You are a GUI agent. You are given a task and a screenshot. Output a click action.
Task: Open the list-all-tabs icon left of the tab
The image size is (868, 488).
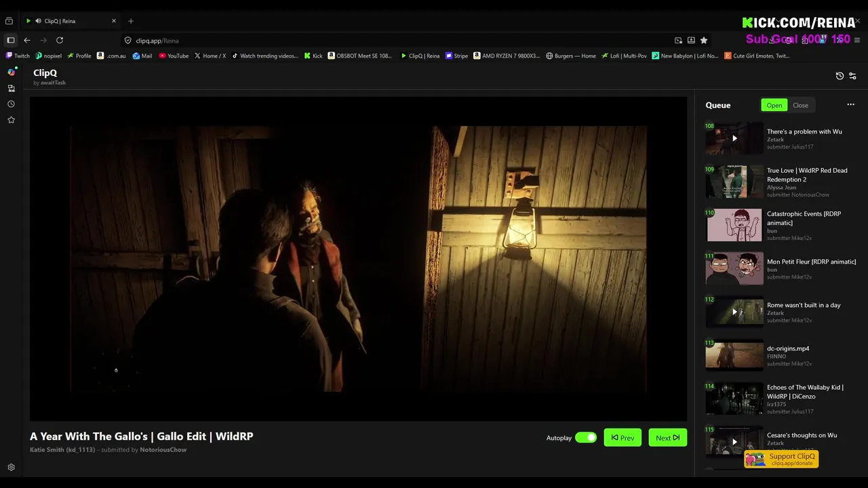[9, 21]
